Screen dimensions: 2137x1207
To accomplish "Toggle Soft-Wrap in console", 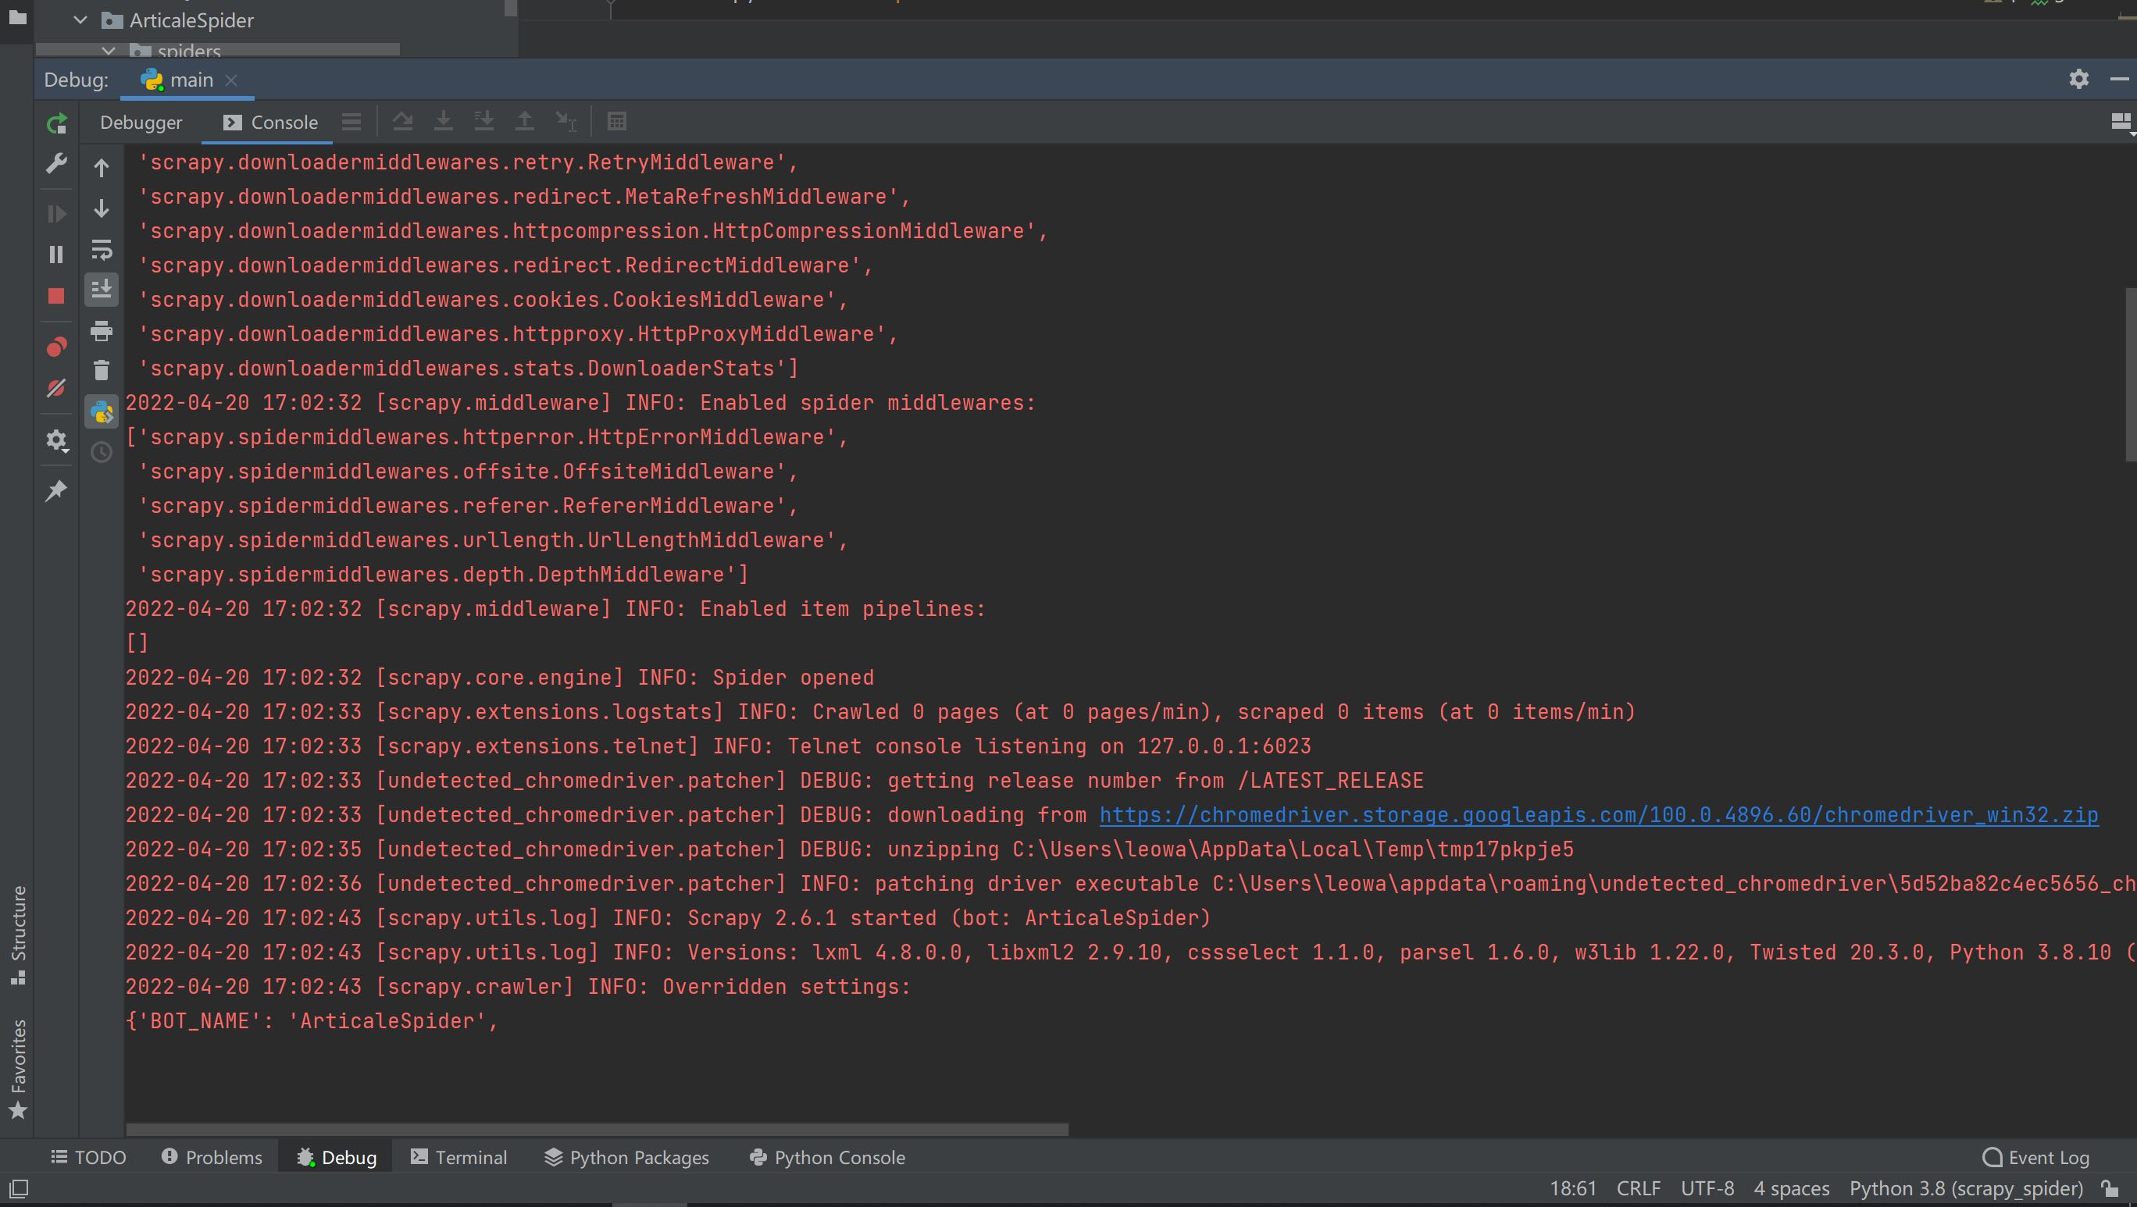I will coord(102,250).
